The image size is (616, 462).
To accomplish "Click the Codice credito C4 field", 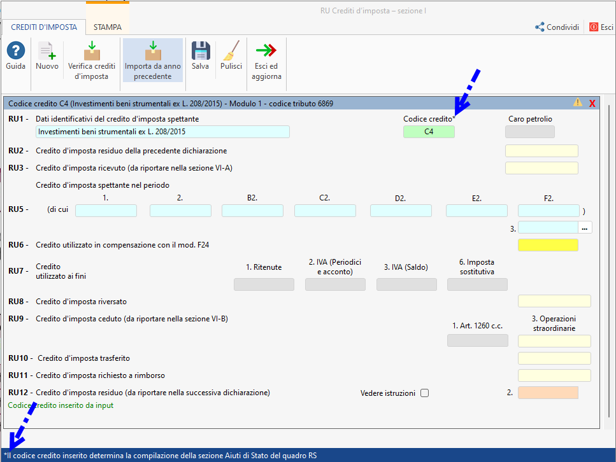I will tap(429, 132).
